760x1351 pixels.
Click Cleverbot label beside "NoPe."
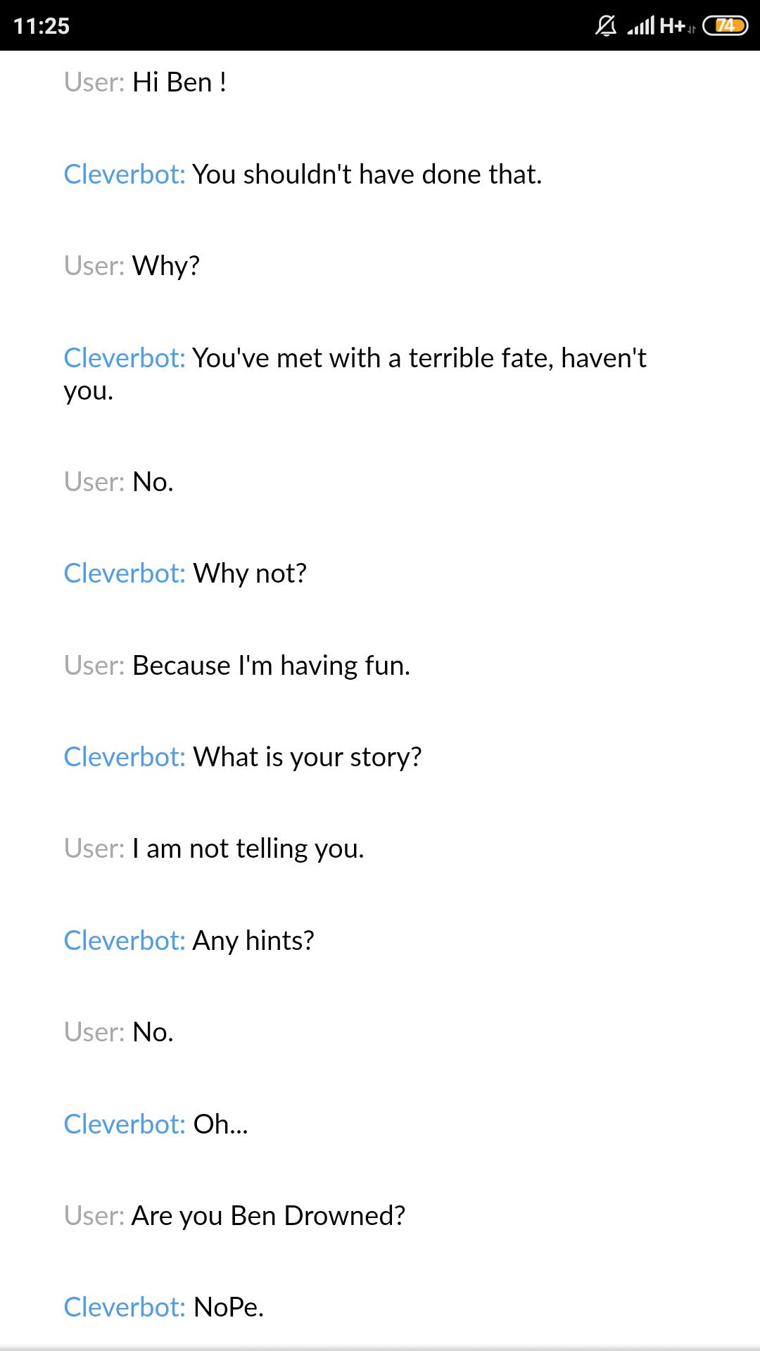(x=124, y=1307)
